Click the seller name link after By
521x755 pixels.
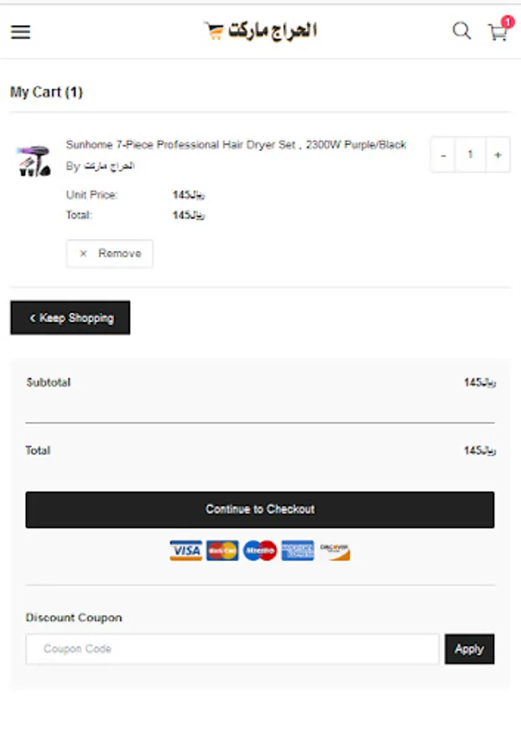point(109,166)
